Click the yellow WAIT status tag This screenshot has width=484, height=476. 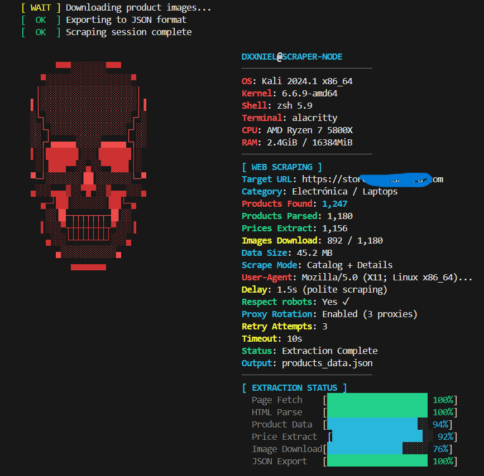coord(41,8)
